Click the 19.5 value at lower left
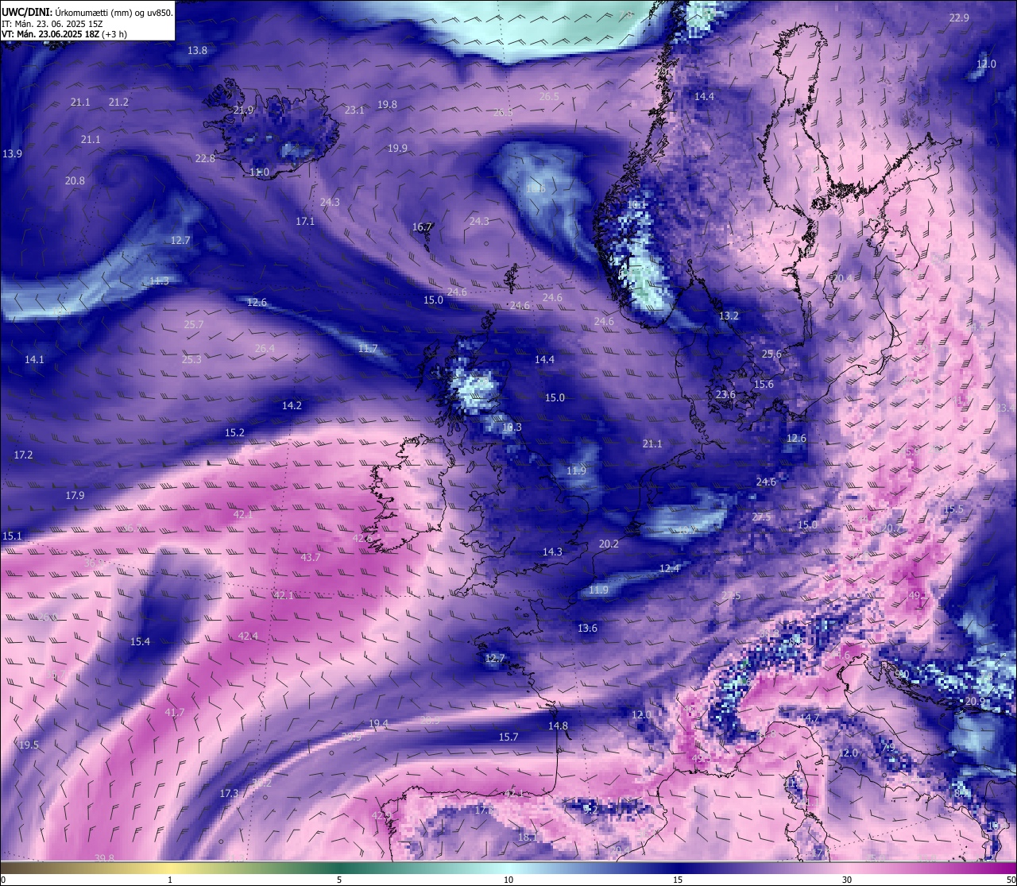The width and height of the screenshot is (1017, 886). tap(29, 745)
